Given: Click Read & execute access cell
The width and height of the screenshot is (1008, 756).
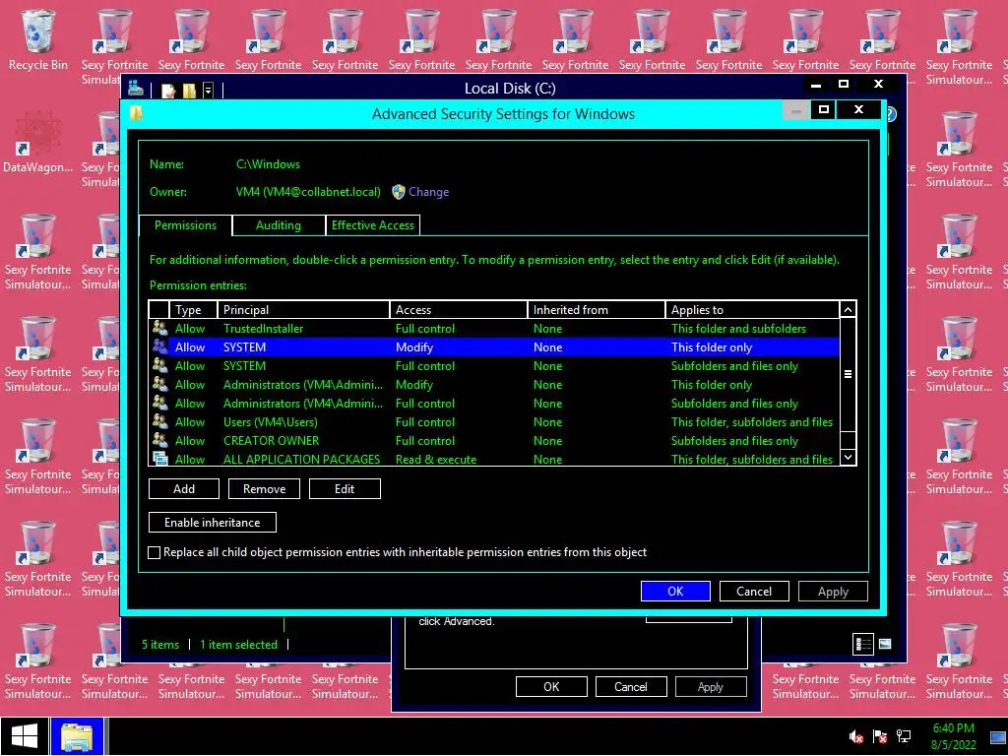Looking at the screenshot, I should tap(436, 459).
